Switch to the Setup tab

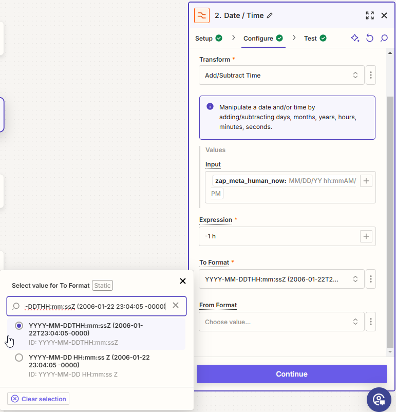point(208,38)
